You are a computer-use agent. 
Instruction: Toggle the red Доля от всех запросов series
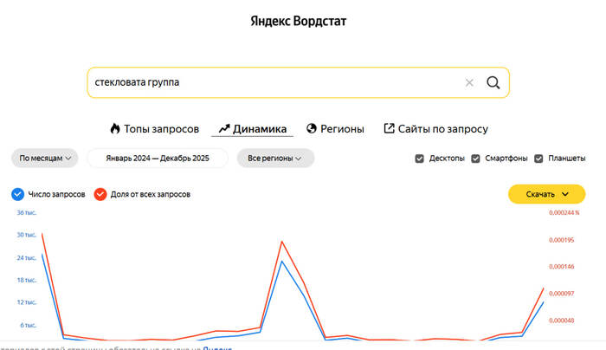(x=100, y=194)
